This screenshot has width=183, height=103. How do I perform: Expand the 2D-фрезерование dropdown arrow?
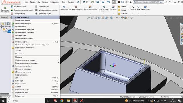[x=76, y=14]
